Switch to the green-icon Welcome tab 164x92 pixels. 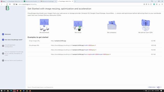[x=31, y=1]
